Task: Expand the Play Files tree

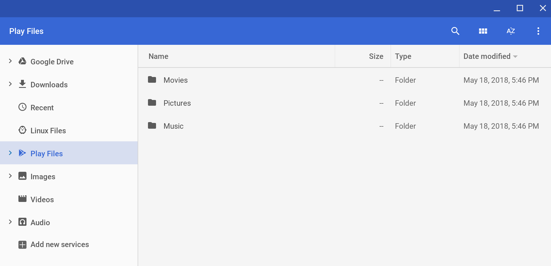Action: click(10, 153)
